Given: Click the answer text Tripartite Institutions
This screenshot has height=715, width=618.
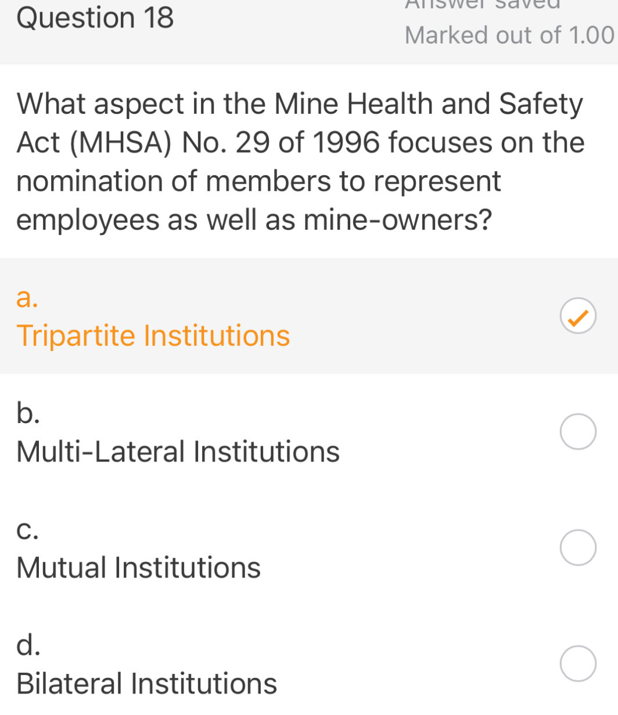Looking at the screenshot, I should coord(153,335).
